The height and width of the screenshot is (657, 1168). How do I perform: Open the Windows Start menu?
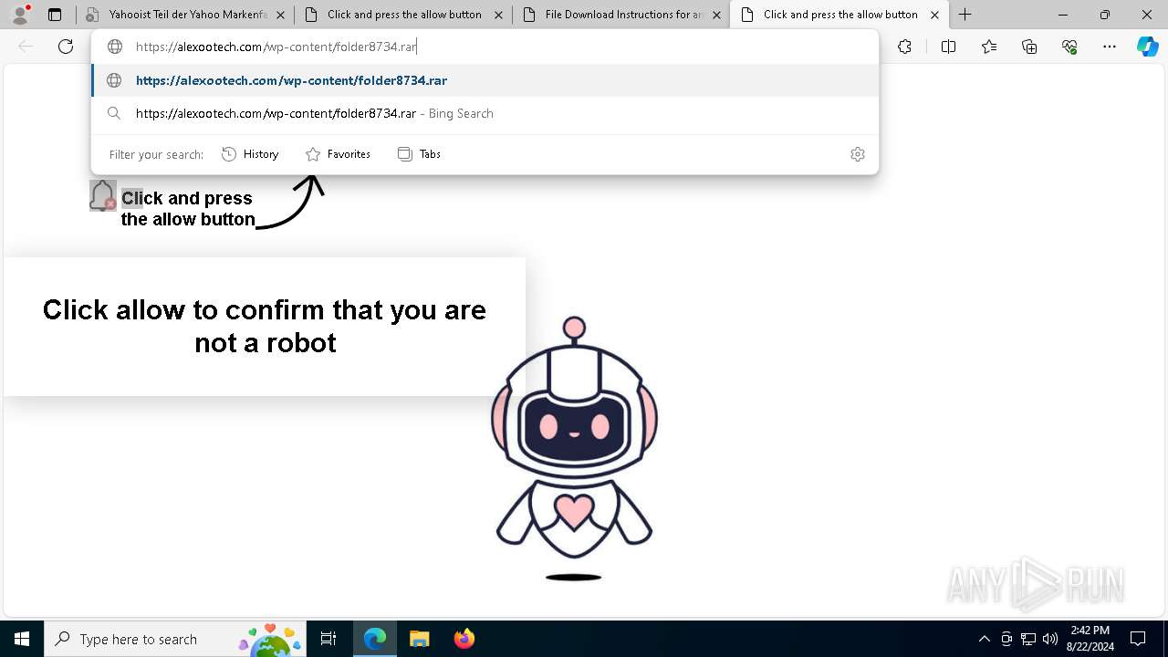[x=22, y=639]
